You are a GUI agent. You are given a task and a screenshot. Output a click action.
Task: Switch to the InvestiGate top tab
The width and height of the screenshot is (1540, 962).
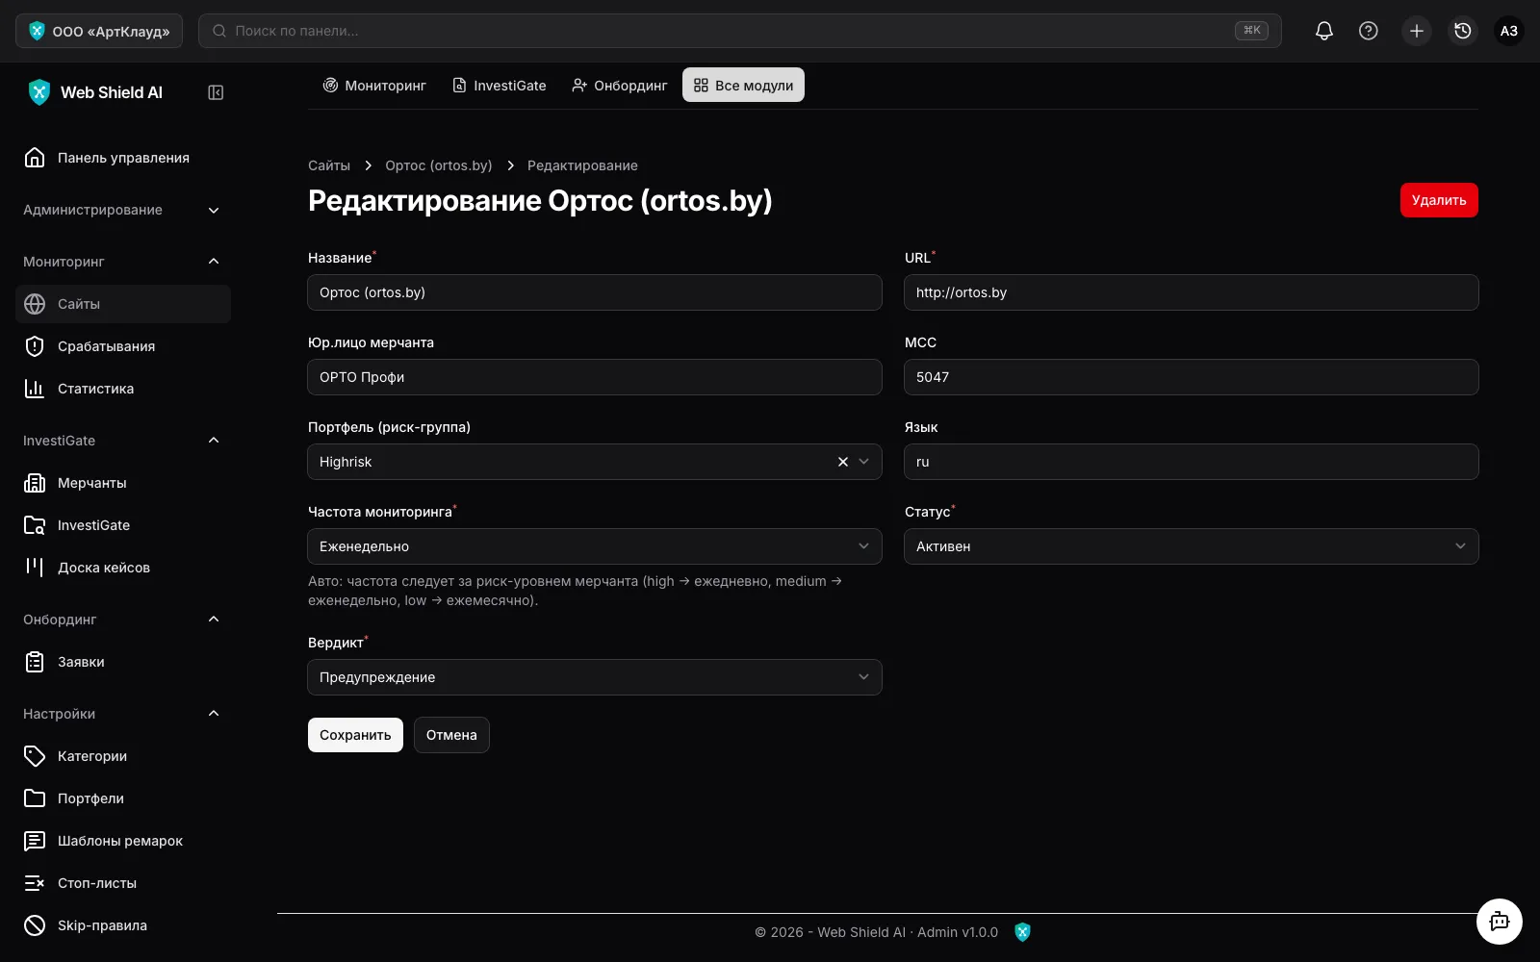(500, 86)
